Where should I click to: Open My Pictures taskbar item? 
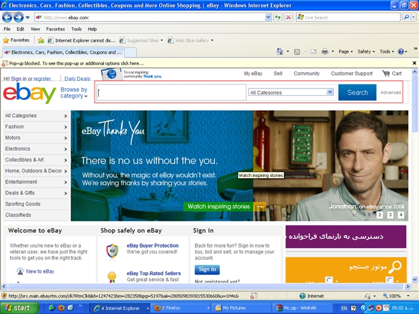pyautogui.click(x=242, y=308)
